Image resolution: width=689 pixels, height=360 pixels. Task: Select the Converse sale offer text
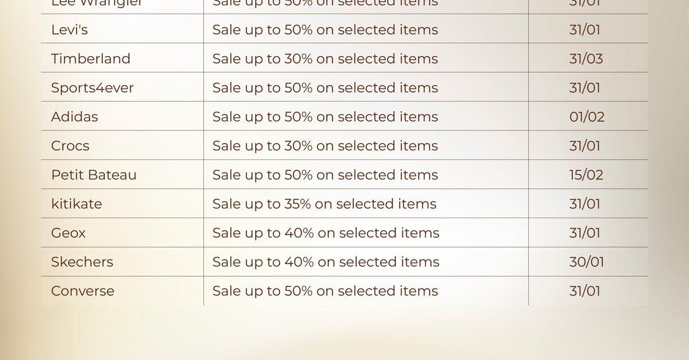[325, 291]
